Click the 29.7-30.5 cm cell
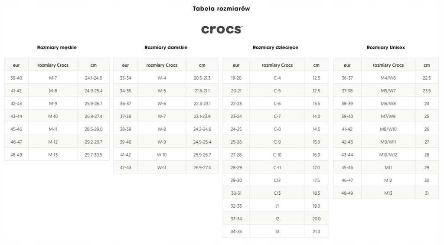Image resolution: width=444 pixels, height=245 pixels. tap(94, 155)
